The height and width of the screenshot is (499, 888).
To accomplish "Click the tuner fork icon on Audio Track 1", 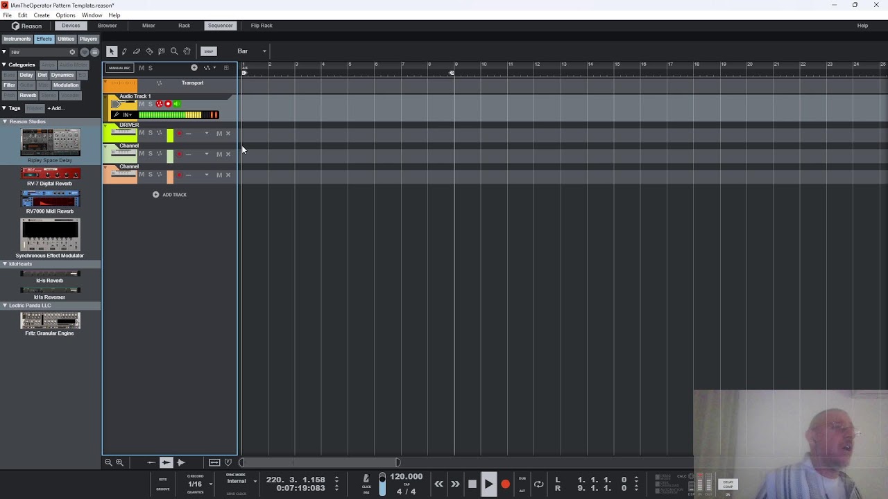I will [x=116, y=115].
